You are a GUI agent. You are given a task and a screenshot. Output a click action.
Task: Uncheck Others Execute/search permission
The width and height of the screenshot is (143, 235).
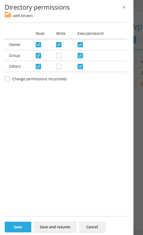[x=80, y=66]
